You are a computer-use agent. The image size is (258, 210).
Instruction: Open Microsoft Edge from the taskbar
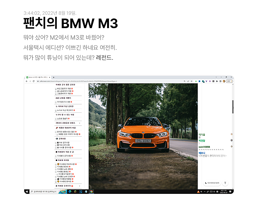click(69, 192)
